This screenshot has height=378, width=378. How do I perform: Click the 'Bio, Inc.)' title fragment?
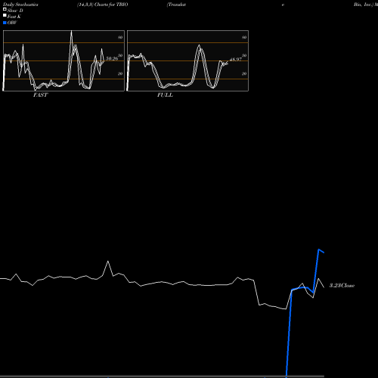[363, 5]
